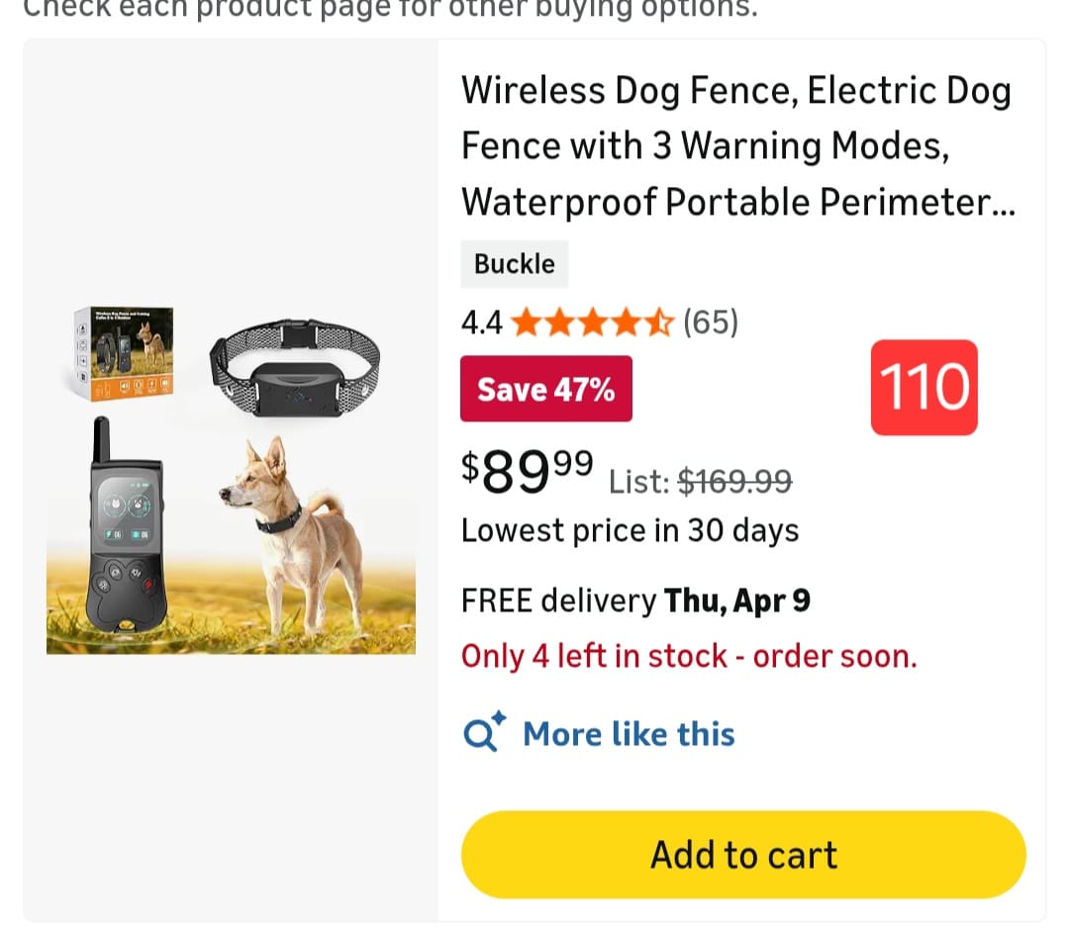Click the Only 4 left in stock notice
1069x929 pixels.
[x=689, y=656]
